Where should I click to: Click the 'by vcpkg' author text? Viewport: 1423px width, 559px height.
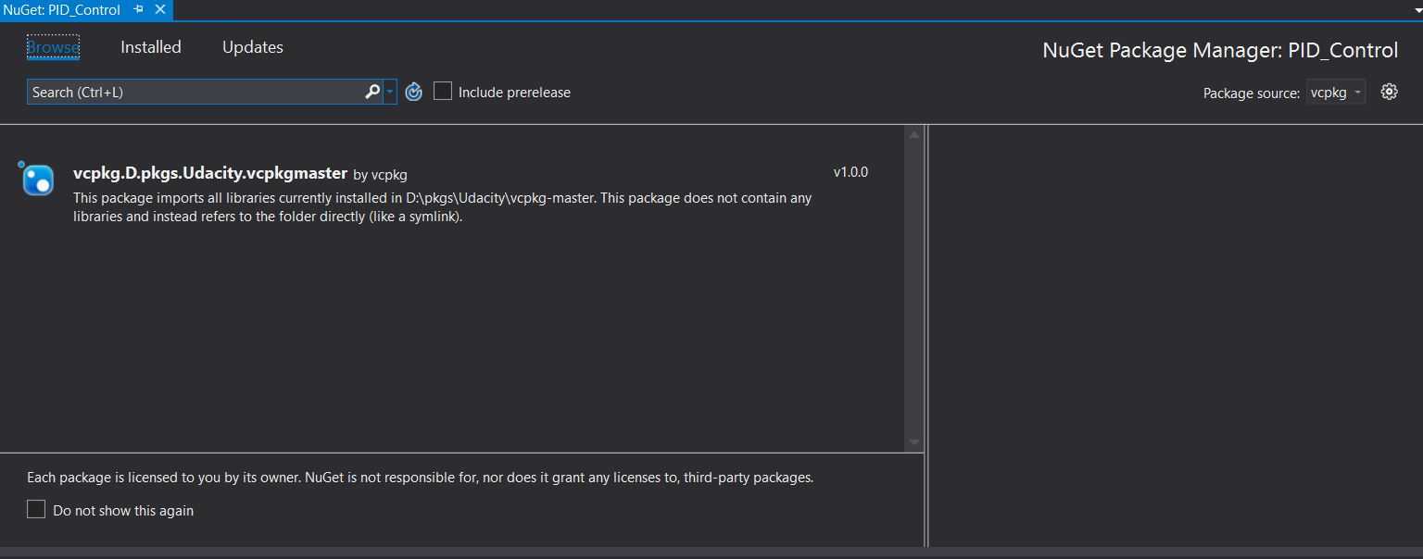point(380,174)
